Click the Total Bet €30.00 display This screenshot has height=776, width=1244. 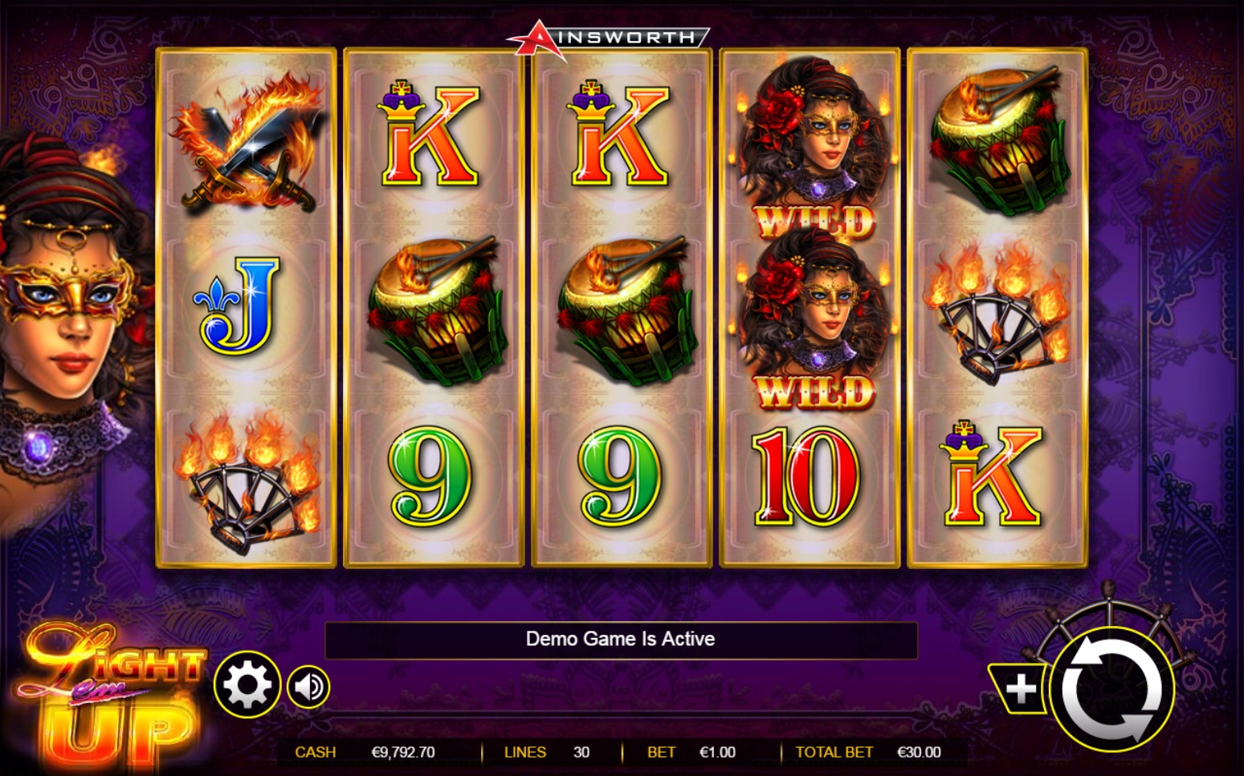[919, 753]
